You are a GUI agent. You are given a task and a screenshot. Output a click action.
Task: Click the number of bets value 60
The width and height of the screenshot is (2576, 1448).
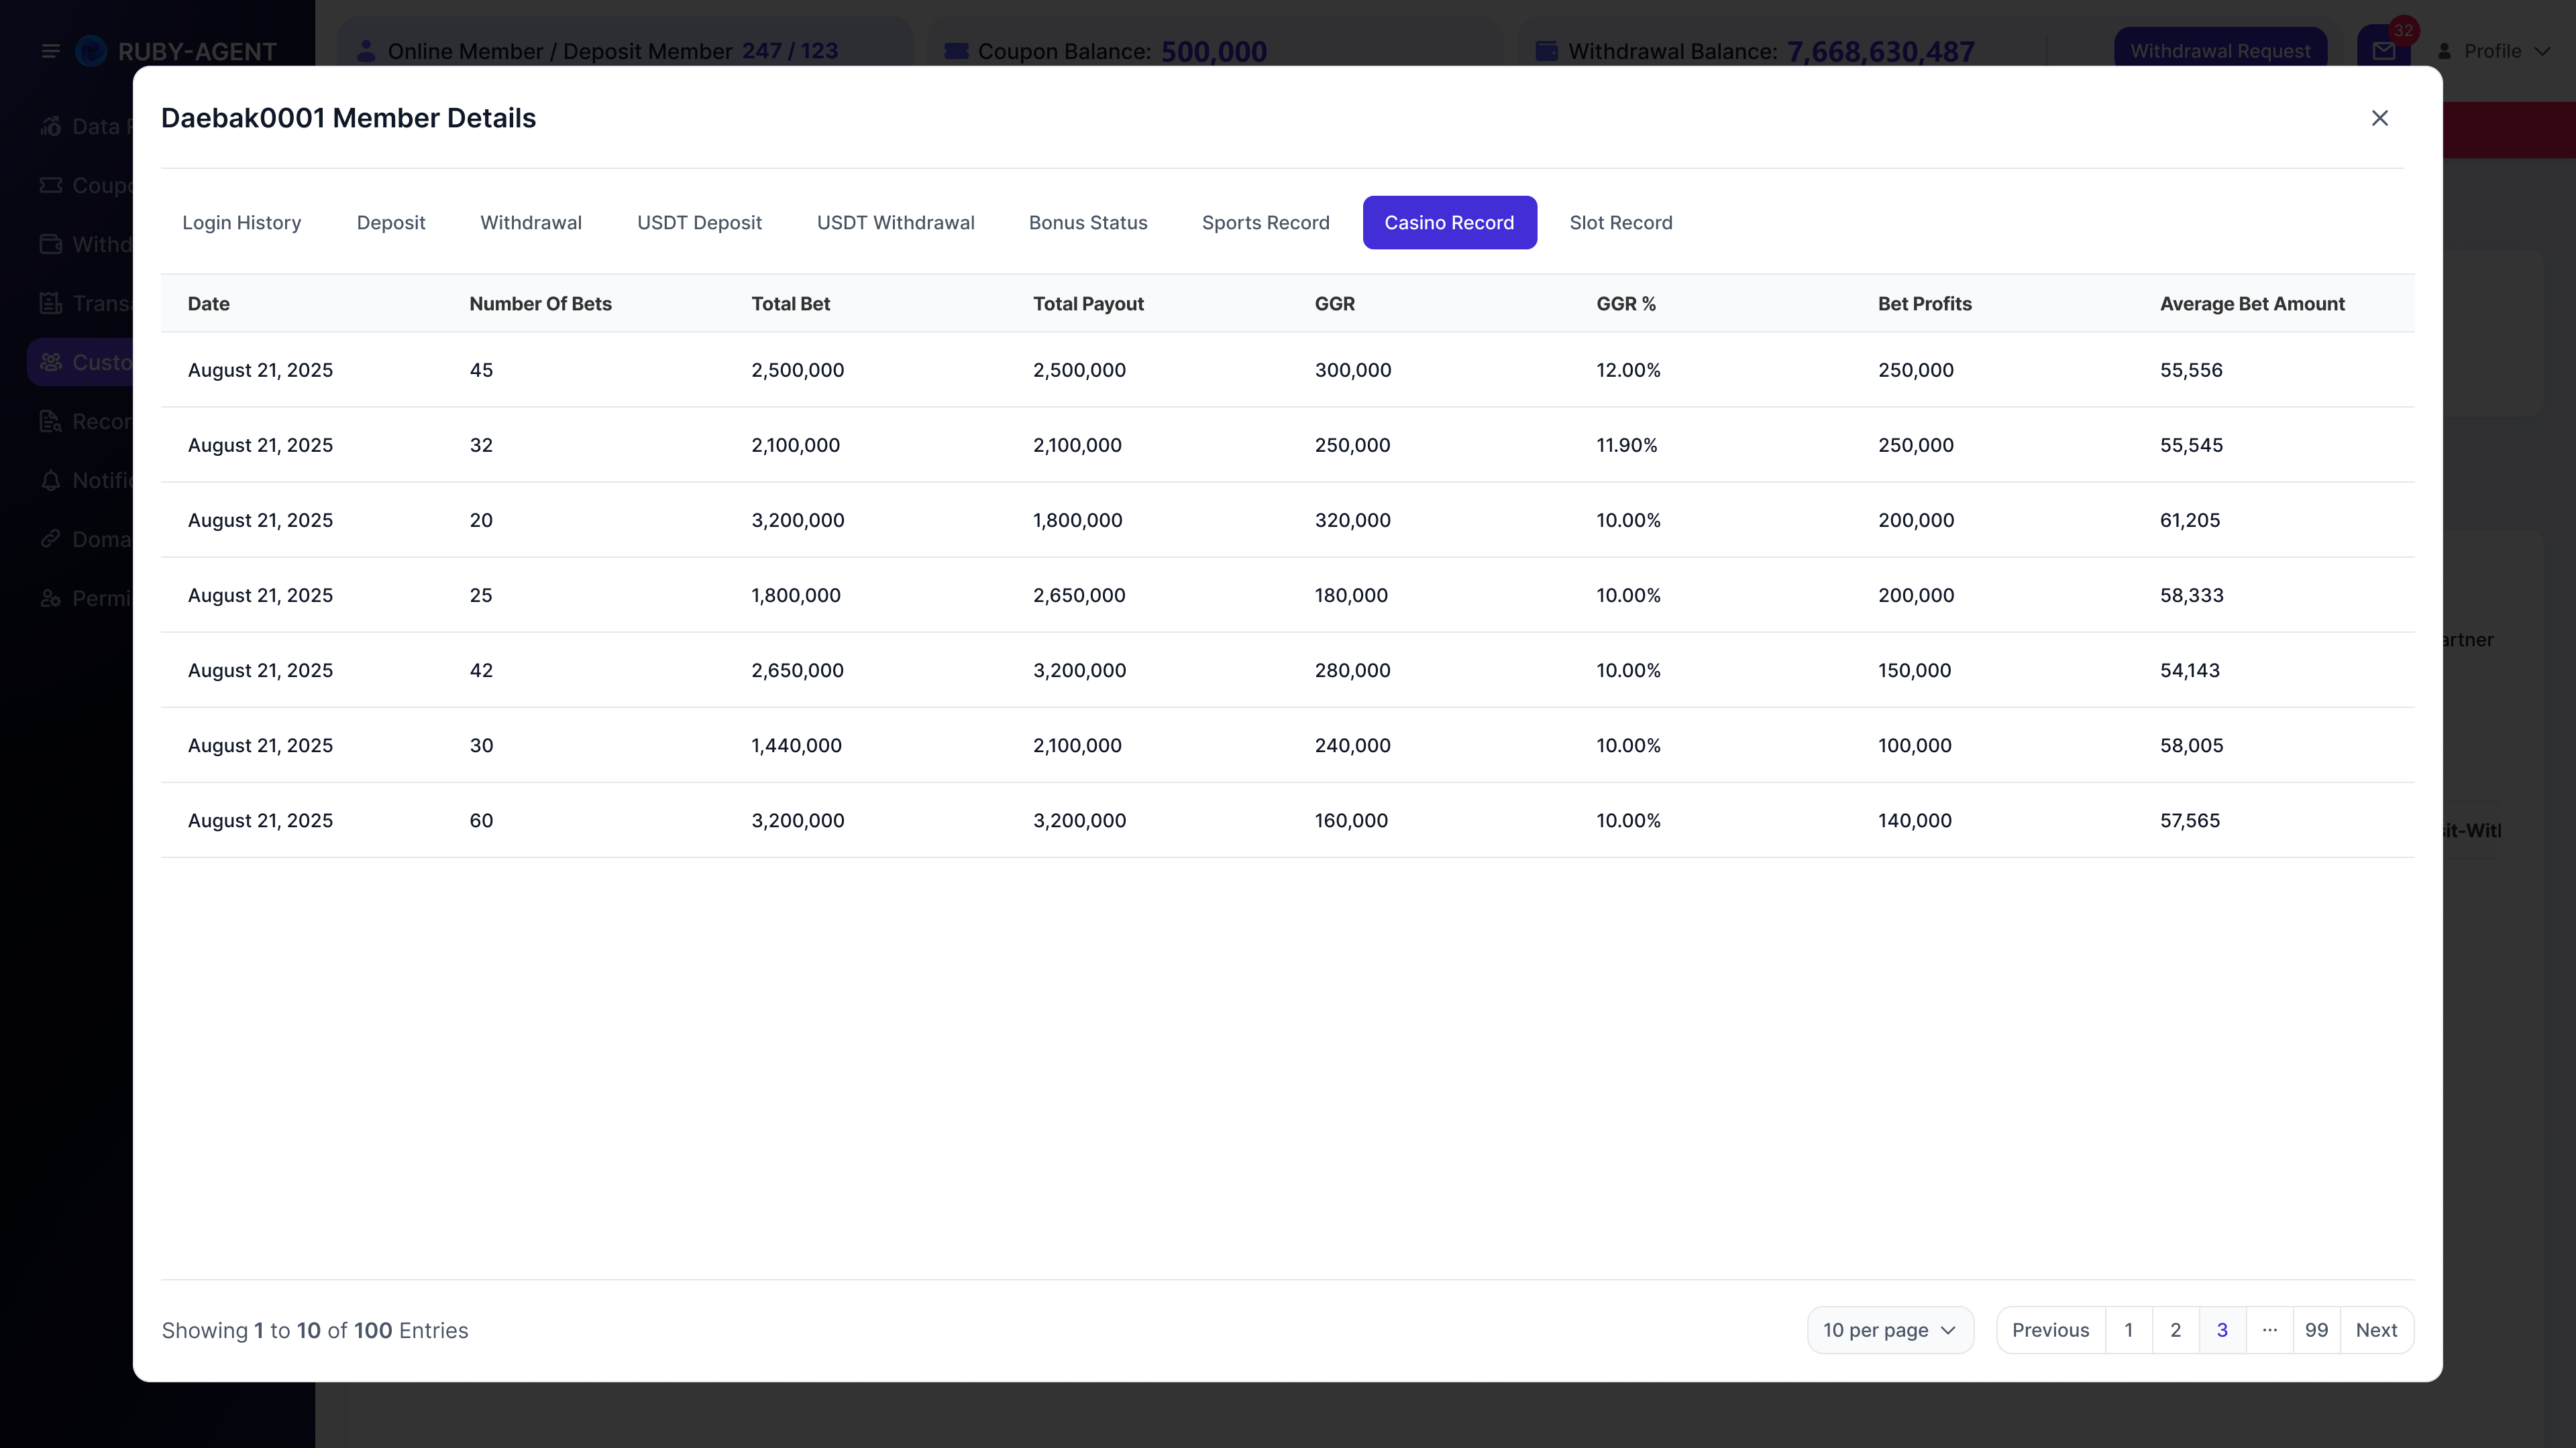[x=481, y=821]
